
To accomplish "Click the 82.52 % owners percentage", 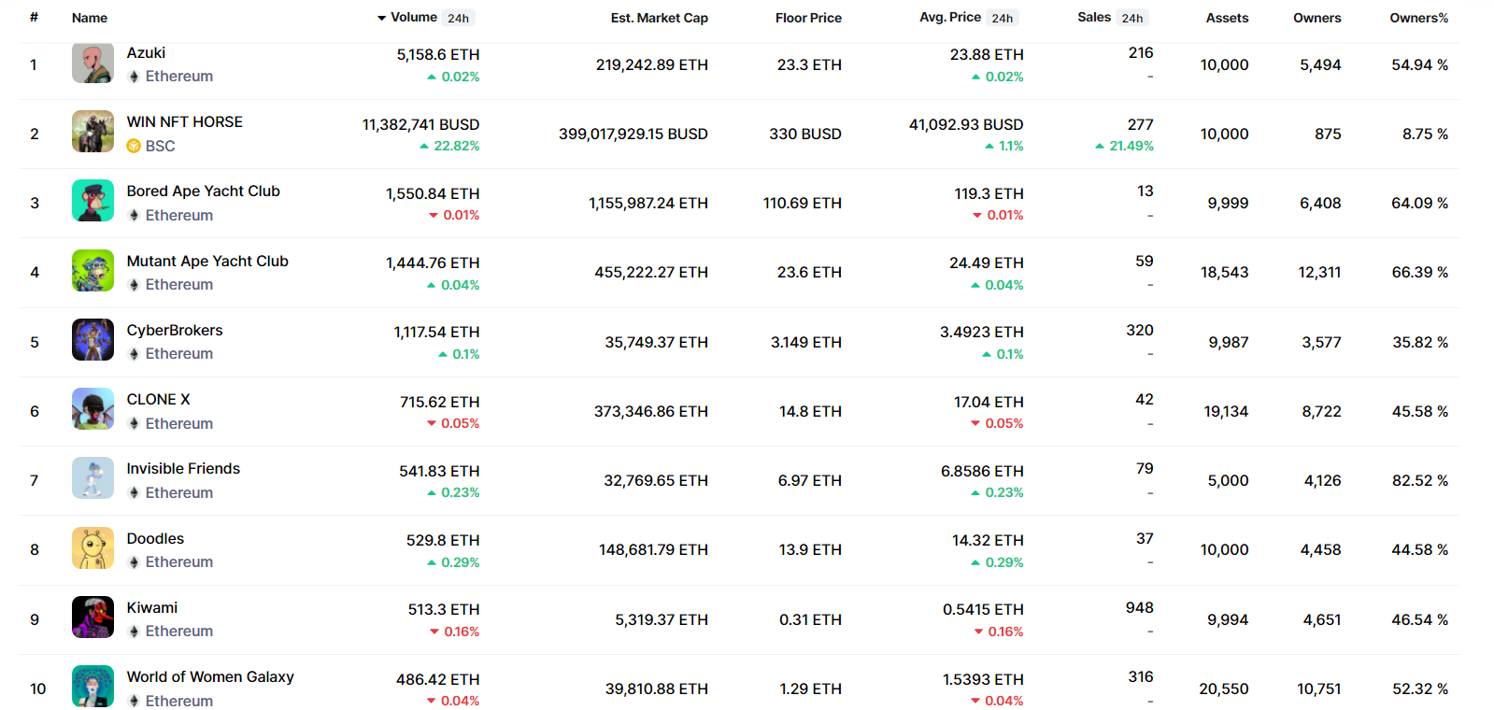I will [1420, 480].
